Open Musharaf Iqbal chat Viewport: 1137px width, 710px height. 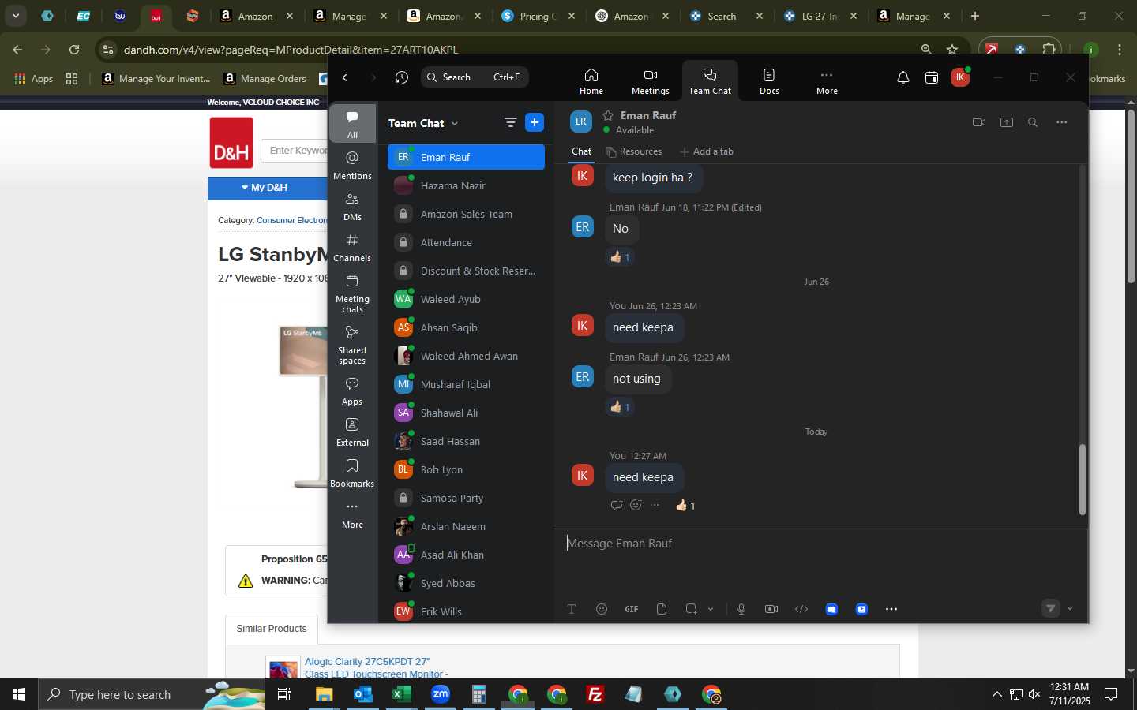(x=466, y=384)
